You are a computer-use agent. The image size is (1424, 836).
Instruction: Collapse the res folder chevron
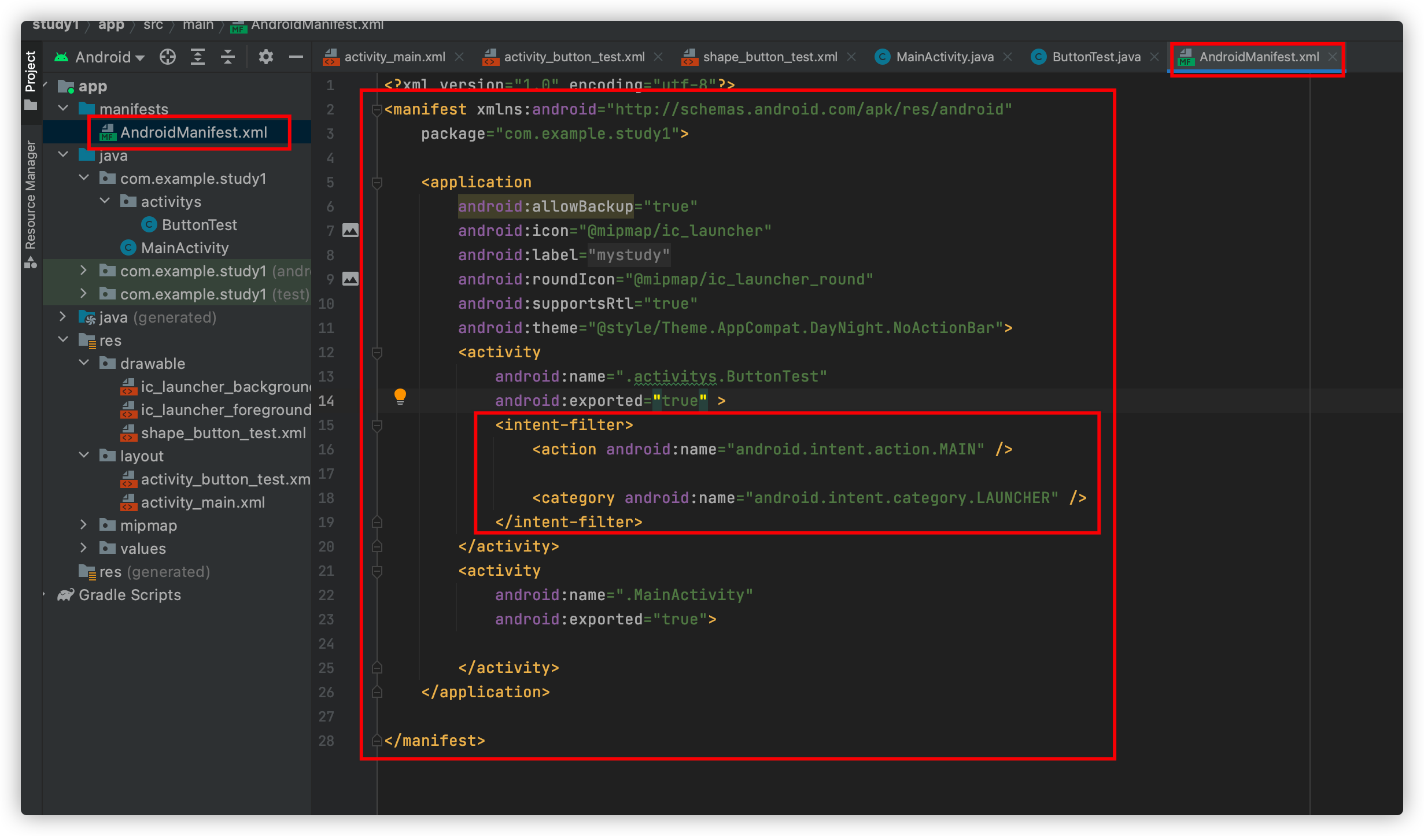[64, 340]
